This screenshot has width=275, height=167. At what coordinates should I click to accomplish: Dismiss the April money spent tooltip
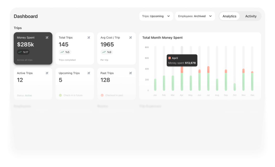pyautogui.click(x=182, y=60)
